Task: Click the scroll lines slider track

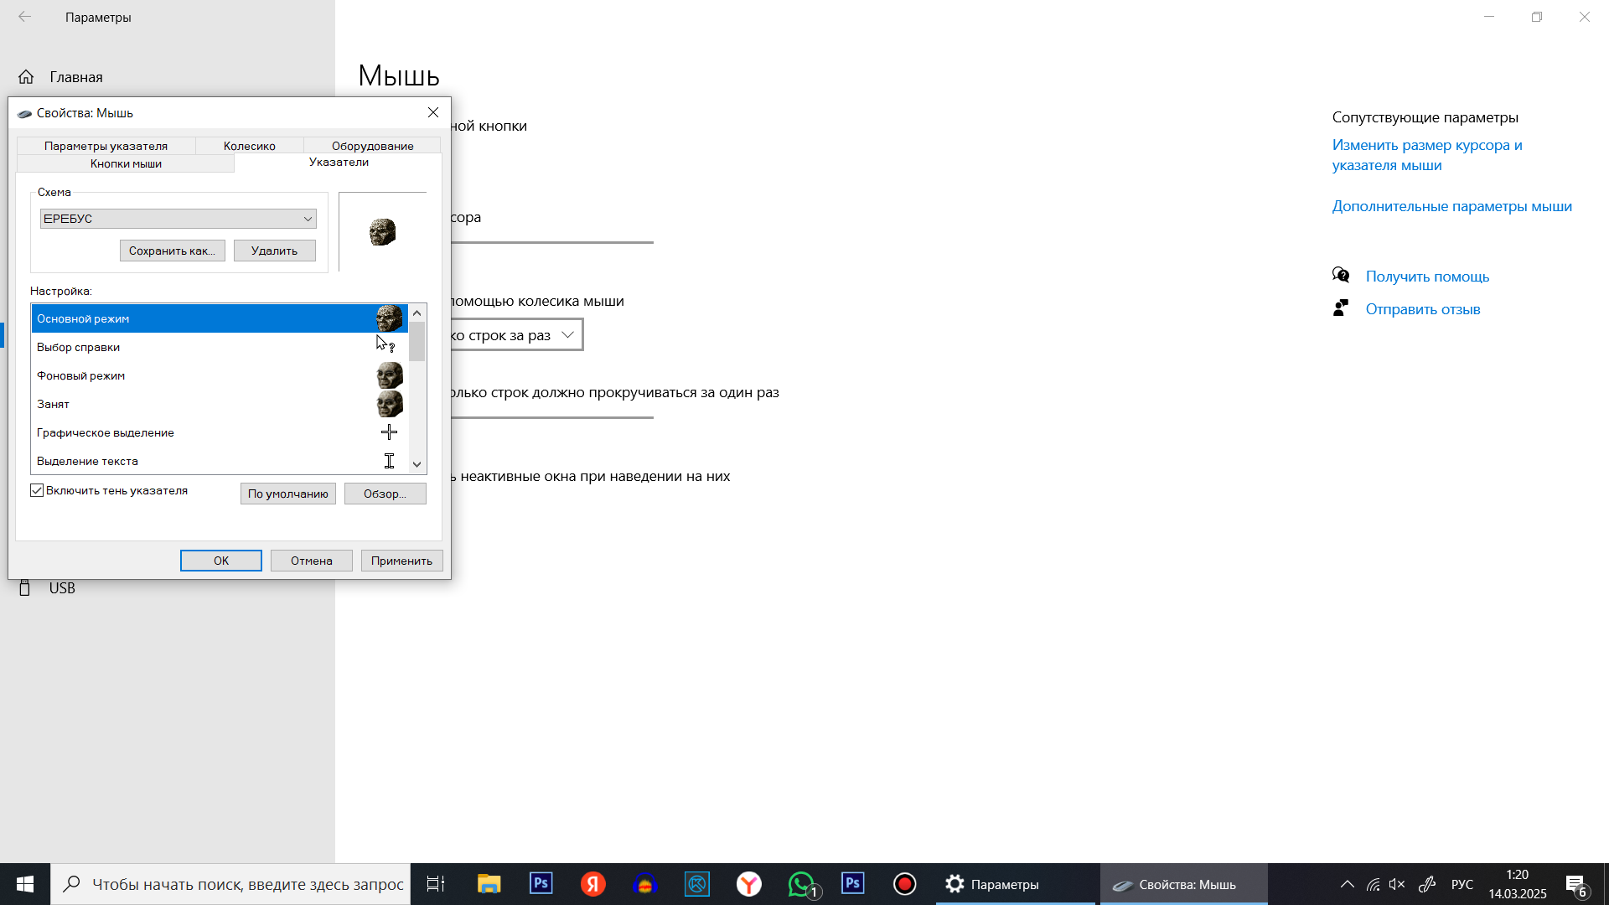Action: [x=552, y=417]
